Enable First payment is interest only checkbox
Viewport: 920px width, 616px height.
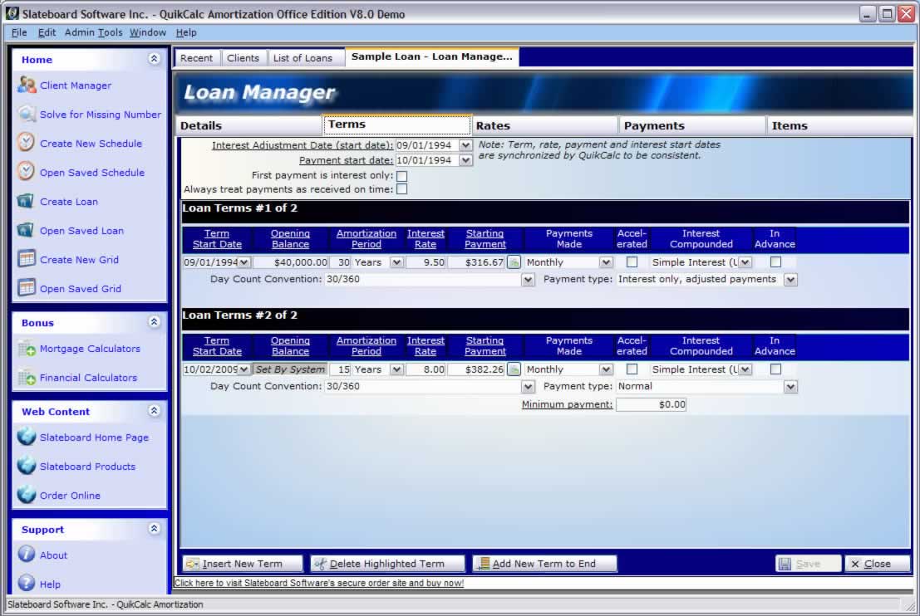402,176
